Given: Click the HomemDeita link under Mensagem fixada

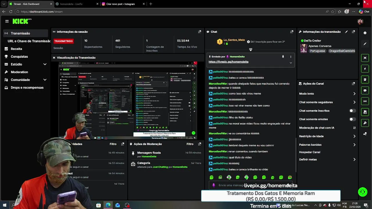Looking at the screenshot, I should (x=149, y=156).
